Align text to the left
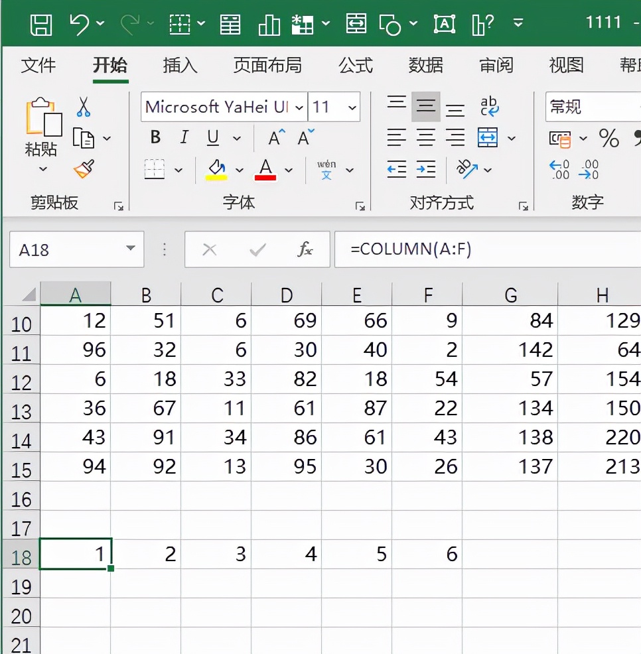This screenshot has width=641, height=654. point(396,138)
